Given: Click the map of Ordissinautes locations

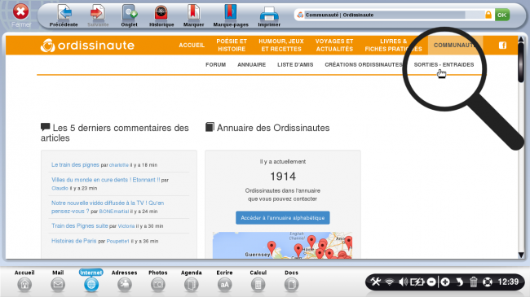Looking at the screenshot, I should [x=282, y=246].
